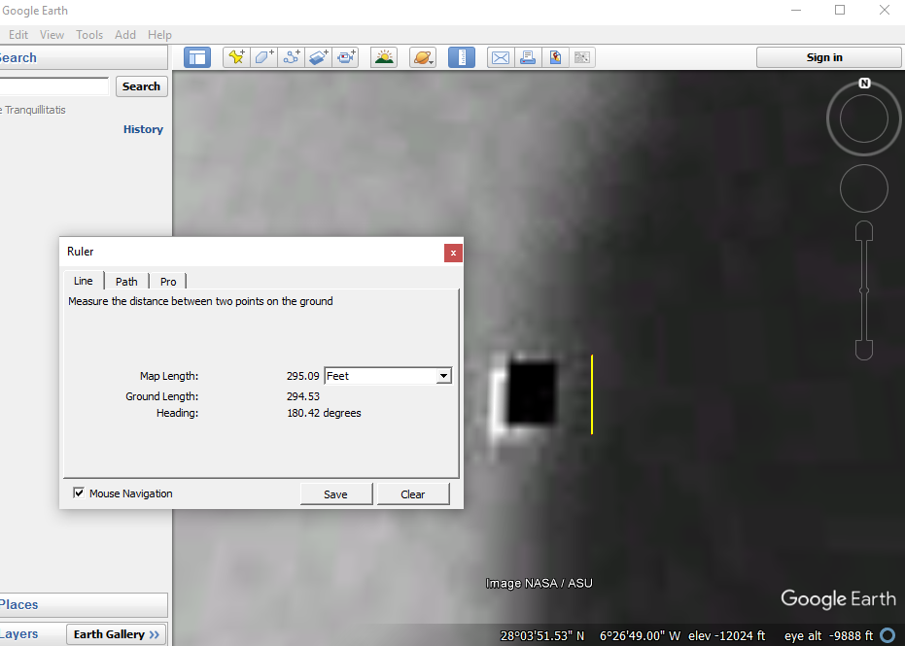Show sunlight across the landscape

pyautogui.click(x=384, y=57)
